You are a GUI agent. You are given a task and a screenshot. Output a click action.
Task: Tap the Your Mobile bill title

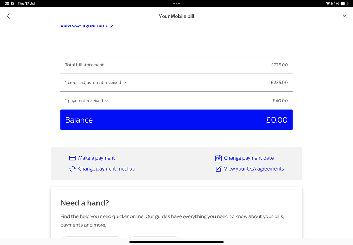[x=176, y=16]
